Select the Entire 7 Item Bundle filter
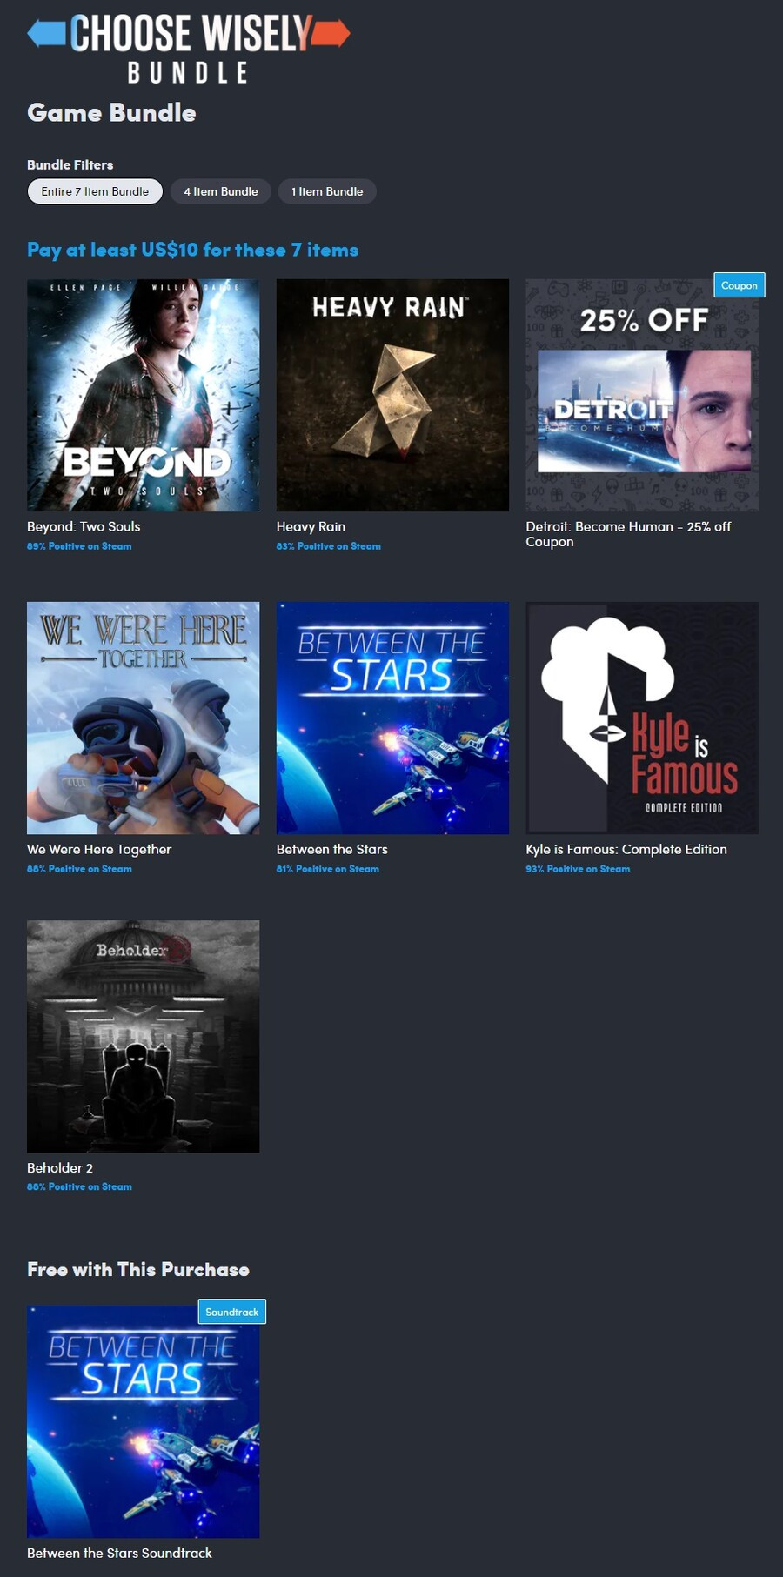 pyautogui.click(x=95, y=191)
